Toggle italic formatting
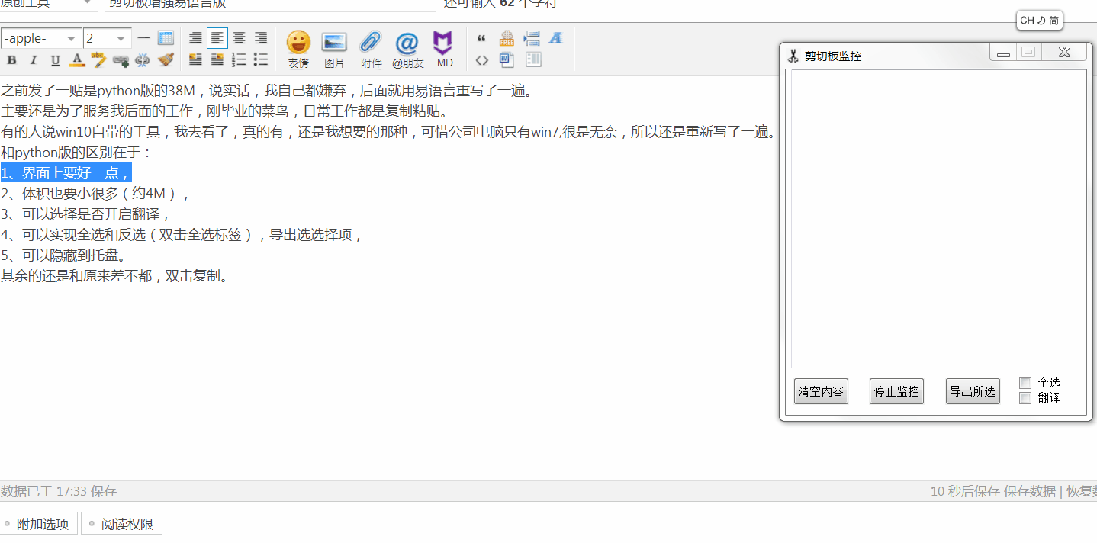This screenshot has width=1097, height=543. pyautogui.click(x=34, y=60)
